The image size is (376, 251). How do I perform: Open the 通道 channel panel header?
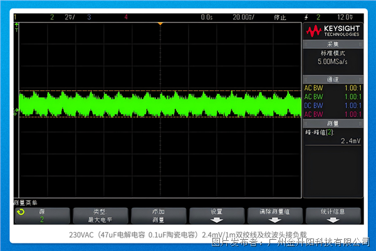click(x=333, y=79)
